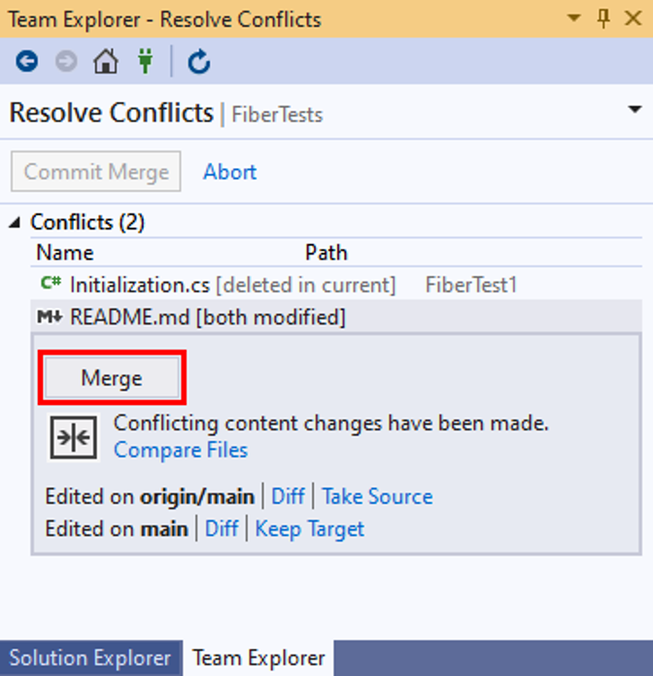Switch to the Solution Explorer tab
Viewport: 653px width, 676px height.
[x=90, y=658]
